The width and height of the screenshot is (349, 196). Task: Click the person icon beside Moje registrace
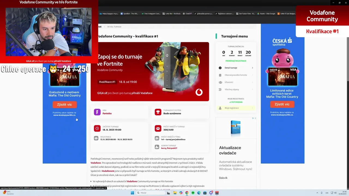220,108
